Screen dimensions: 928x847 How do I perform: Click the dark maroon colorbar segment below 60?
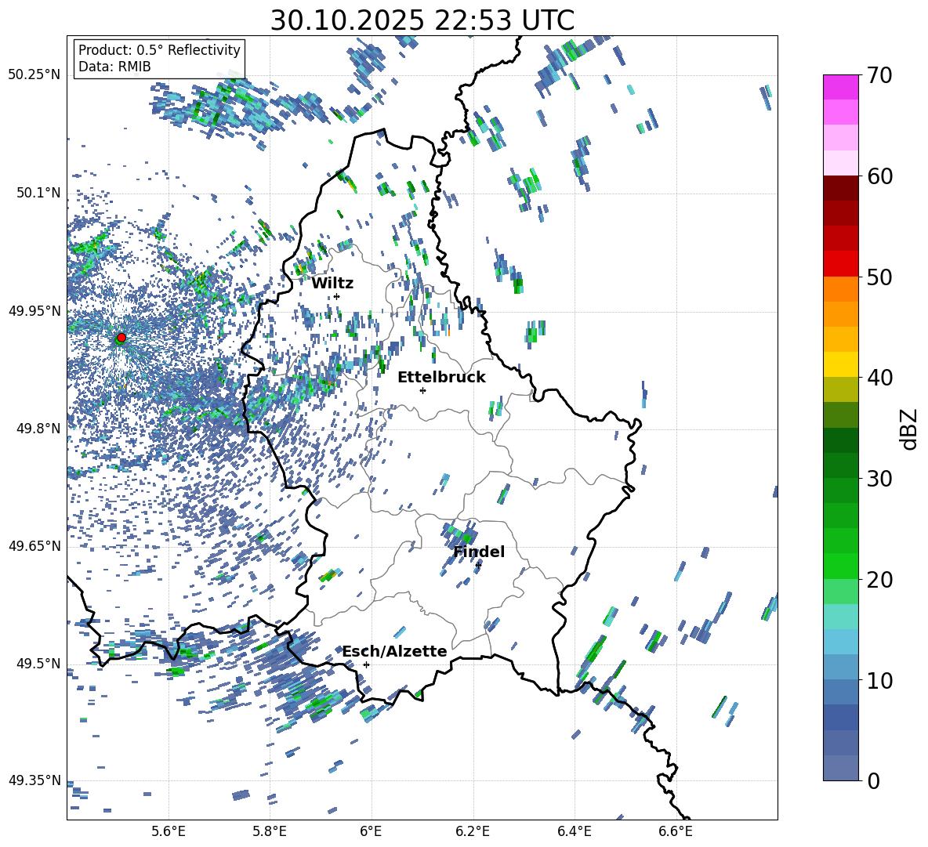point(840,188)
